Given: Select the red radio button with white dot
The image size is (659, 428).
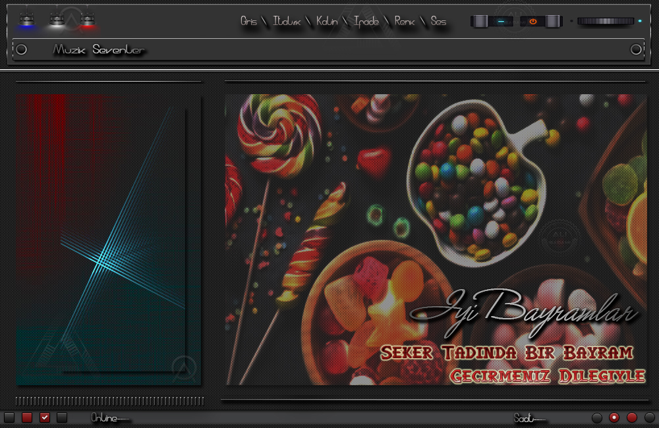Looking at the screenshot, I should click(x=614, y=417).
